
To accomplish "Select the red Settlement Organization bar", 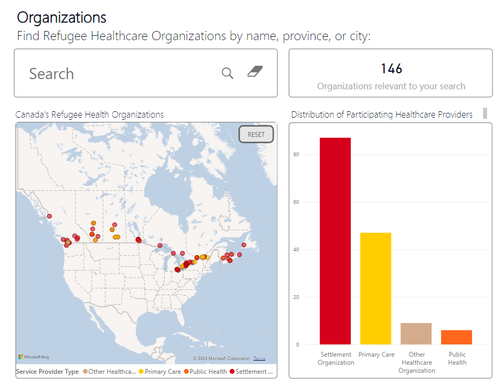I will (x=335, y=241).
